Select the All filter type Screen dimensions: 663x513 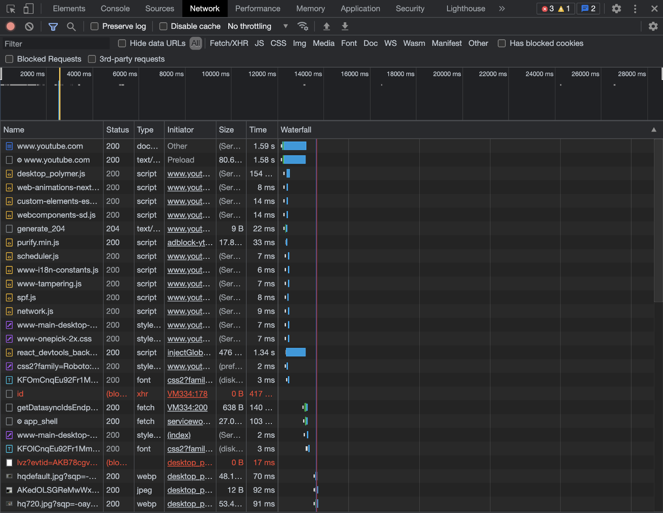click(x=196, y=44)
